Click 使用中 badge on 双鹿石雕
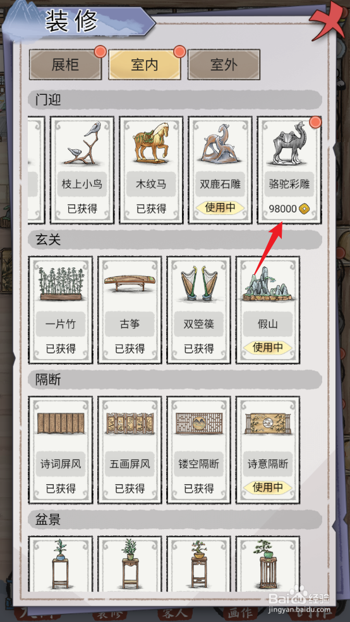 tap(220, 207)
